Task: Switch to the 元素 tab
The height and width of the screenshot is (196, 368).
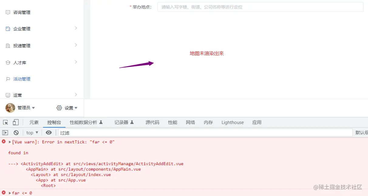Action: 34,122
